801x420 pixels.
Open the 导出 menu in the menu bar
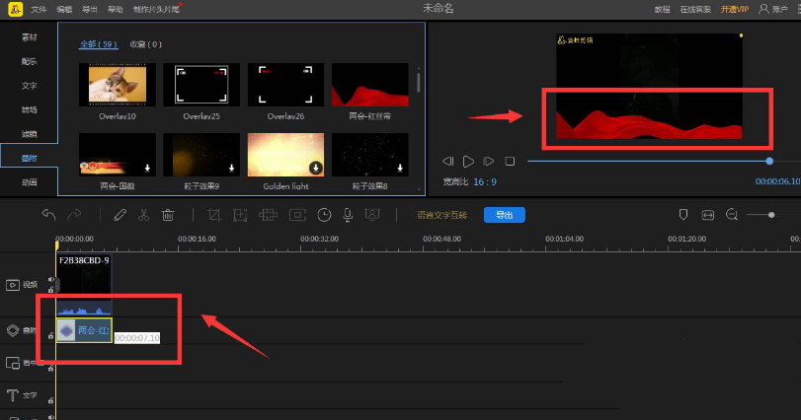(90, 9)
